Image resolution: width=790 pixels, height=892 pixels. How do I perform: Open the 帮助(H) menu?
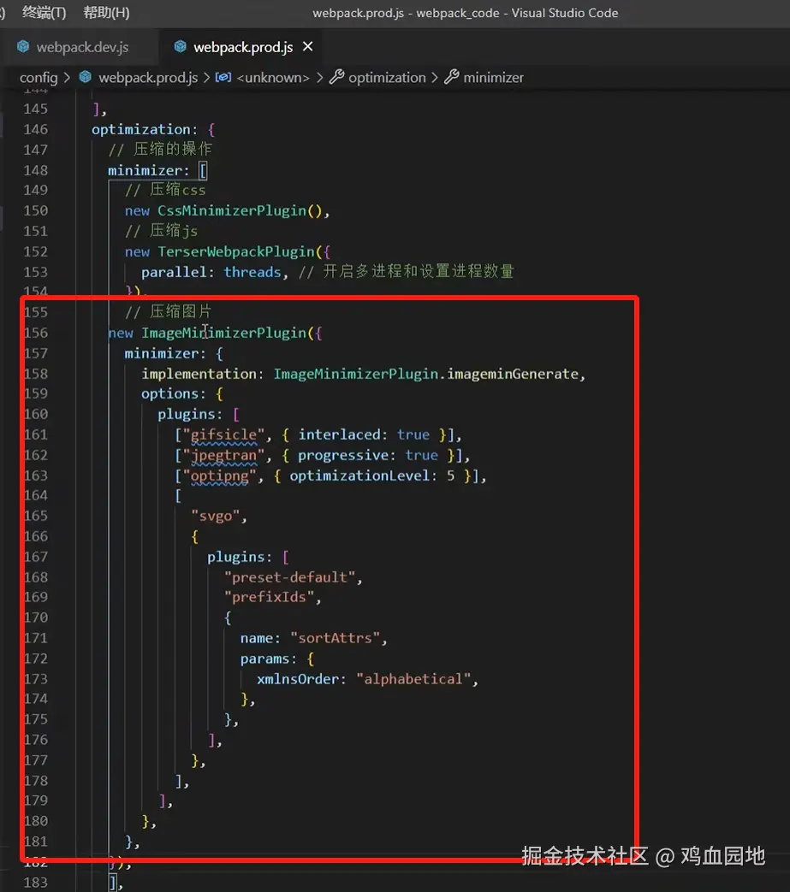tap(106, 13)
